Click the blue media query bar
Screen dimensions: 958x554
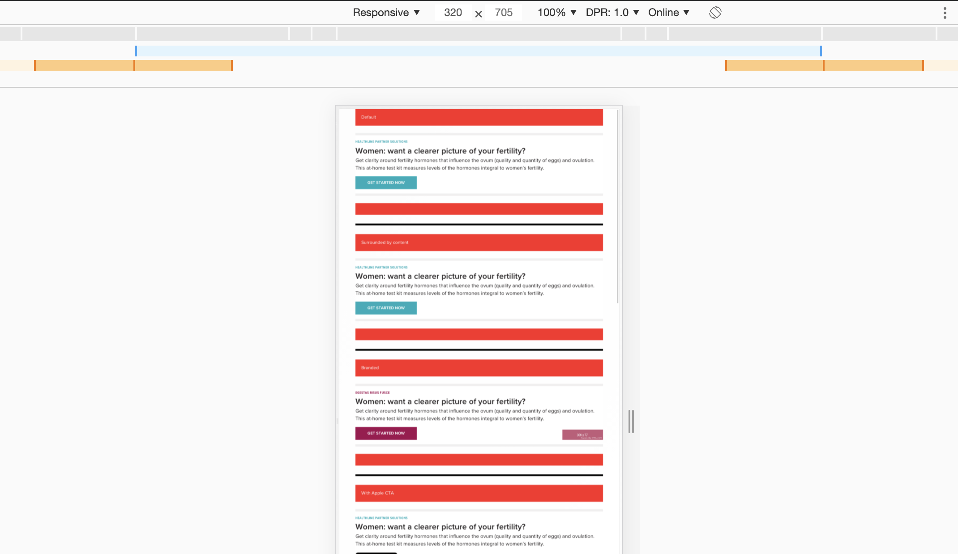coord(479,51)
